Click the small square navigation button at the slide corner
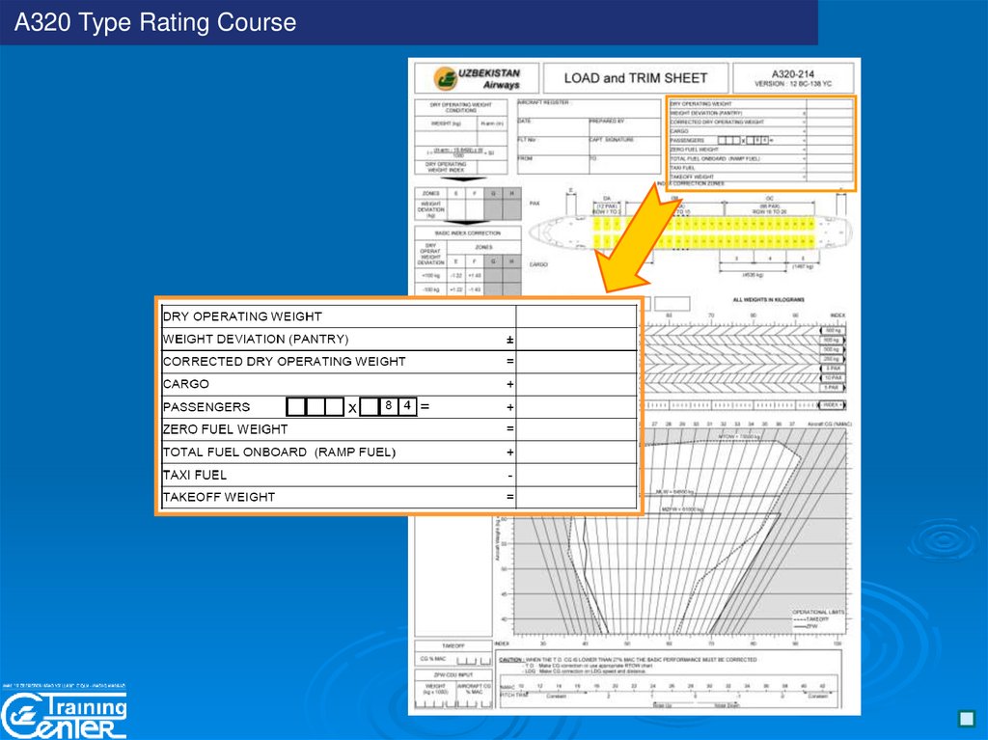The width and height of the screenshot is (988, 740). pyautogui.click(x=966, y=718)
